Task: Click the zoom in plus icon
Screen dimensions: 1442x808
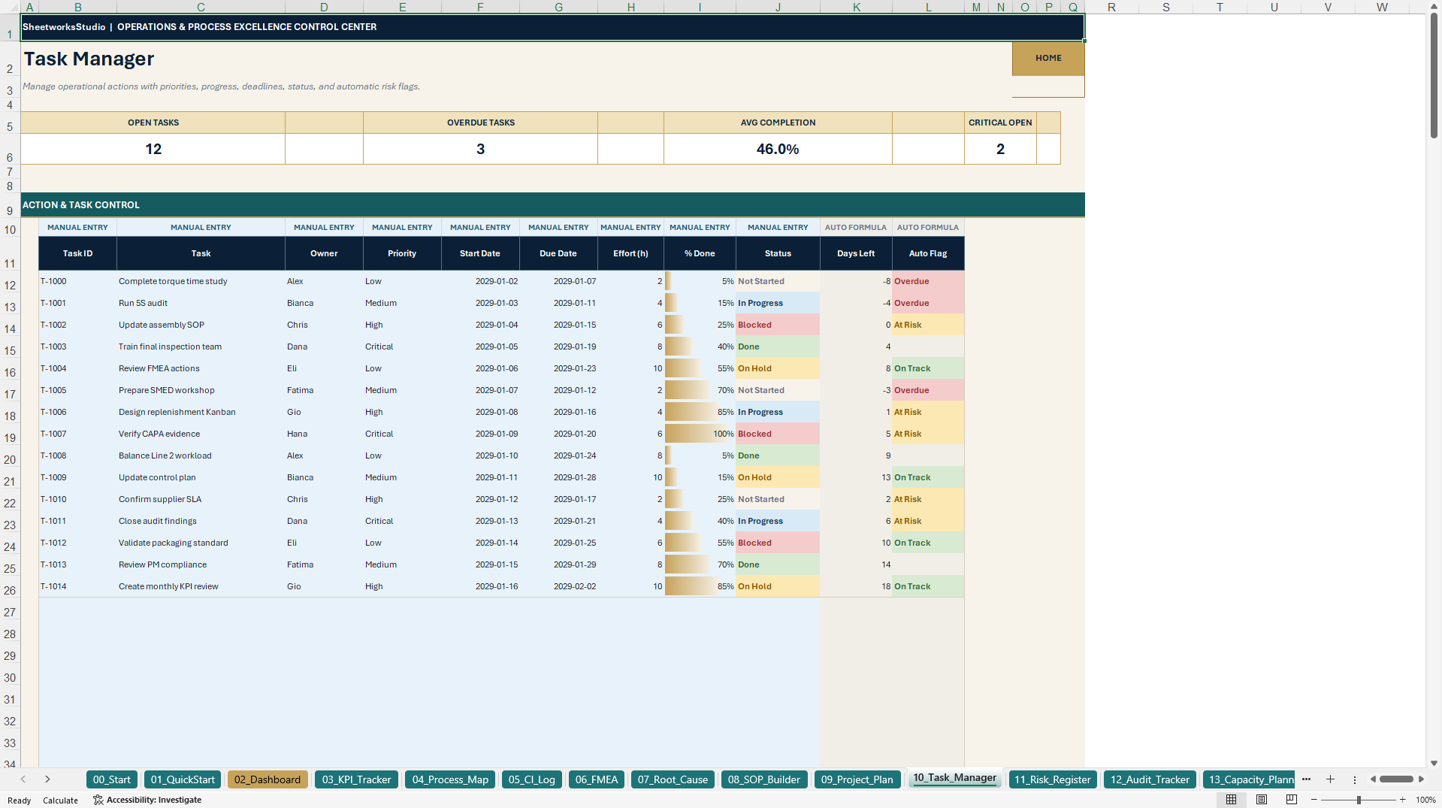Action: pyautogui.click(x=1402, y=800)
